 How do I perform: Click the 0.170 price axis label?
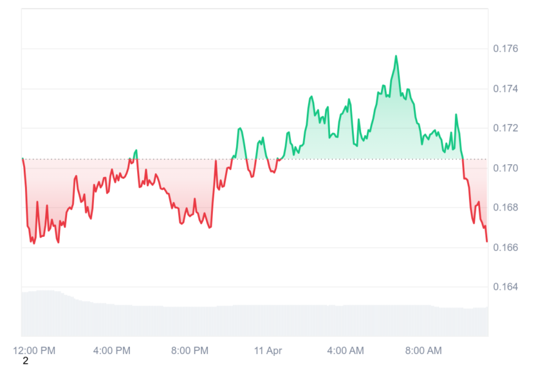click(x=505, y=168)
